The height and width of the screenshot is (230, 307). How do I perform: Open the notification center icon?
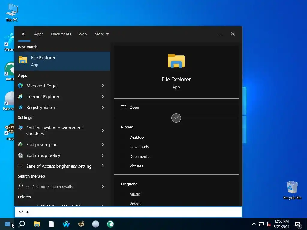pos(297,224)
